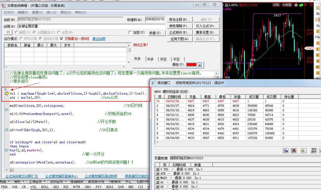Select the MACD-style KDJ indicator tab
This screenshot has height=190, width=321.
(56, 187)
